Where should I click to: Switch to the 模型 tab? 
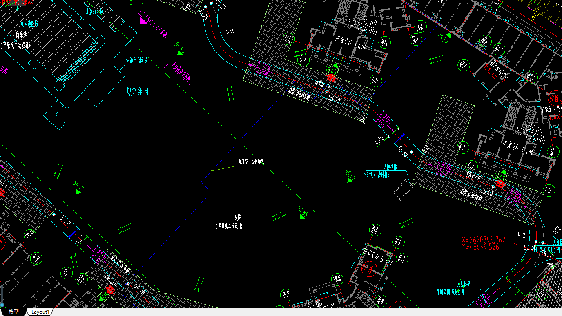14,312
